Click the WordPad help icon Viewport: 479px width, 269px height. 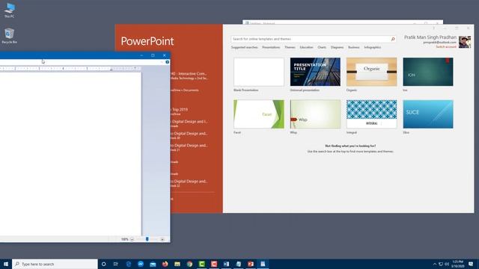pos(168,62)
